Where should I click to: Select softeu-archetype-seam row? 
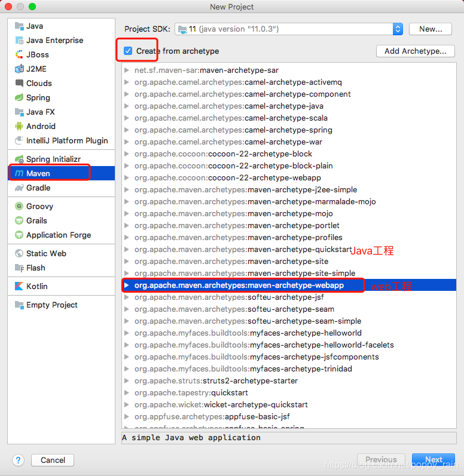pyautogui.click(x=289, y=309)
